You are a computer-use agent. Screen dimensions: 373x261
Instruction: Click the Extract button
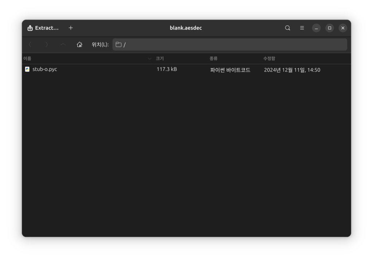[x=43, y=28]
